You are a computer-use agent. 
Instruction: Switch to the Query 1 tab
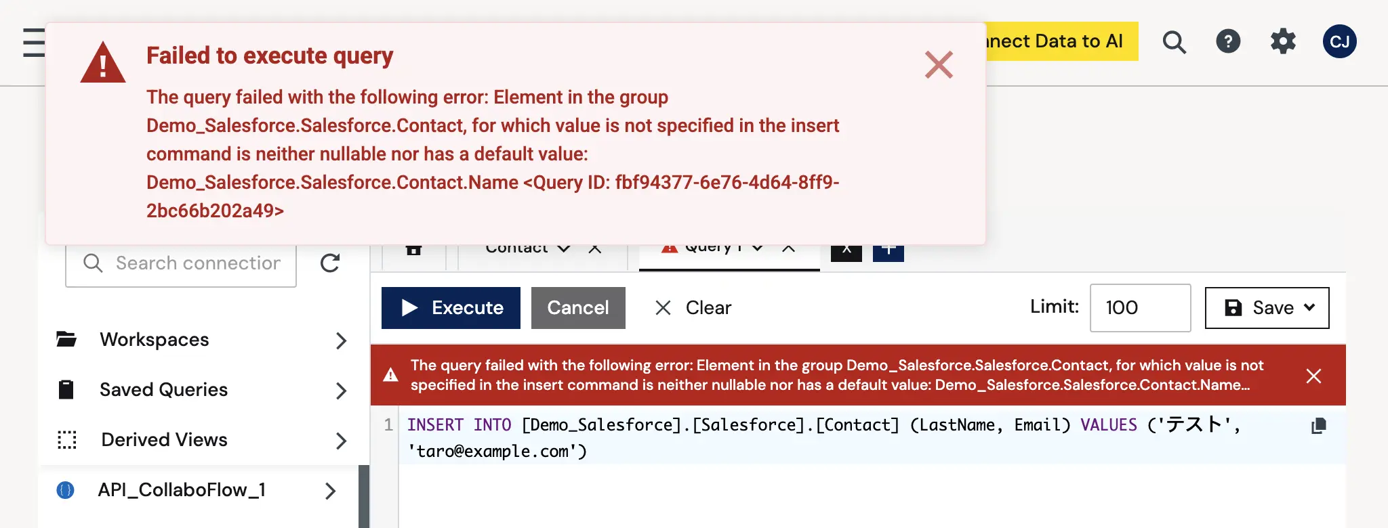point(713,248)
